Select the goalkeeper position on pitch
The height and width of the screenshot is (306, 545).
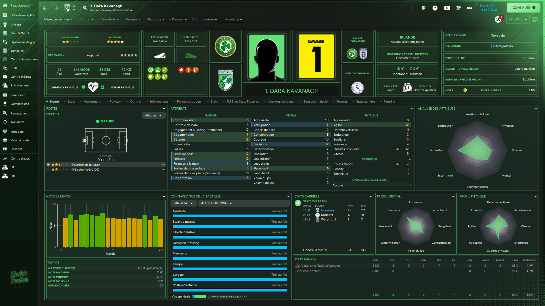click(85, 140)
